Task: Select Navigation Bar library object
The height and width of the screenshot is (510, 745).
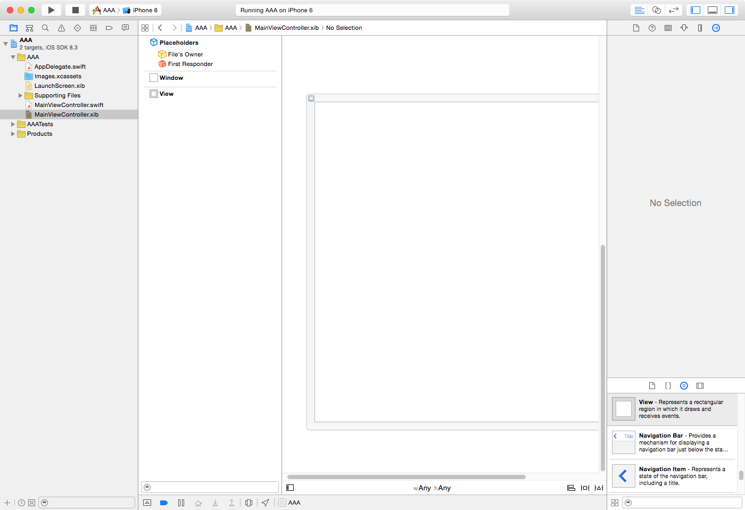Action: click(673, 442)
